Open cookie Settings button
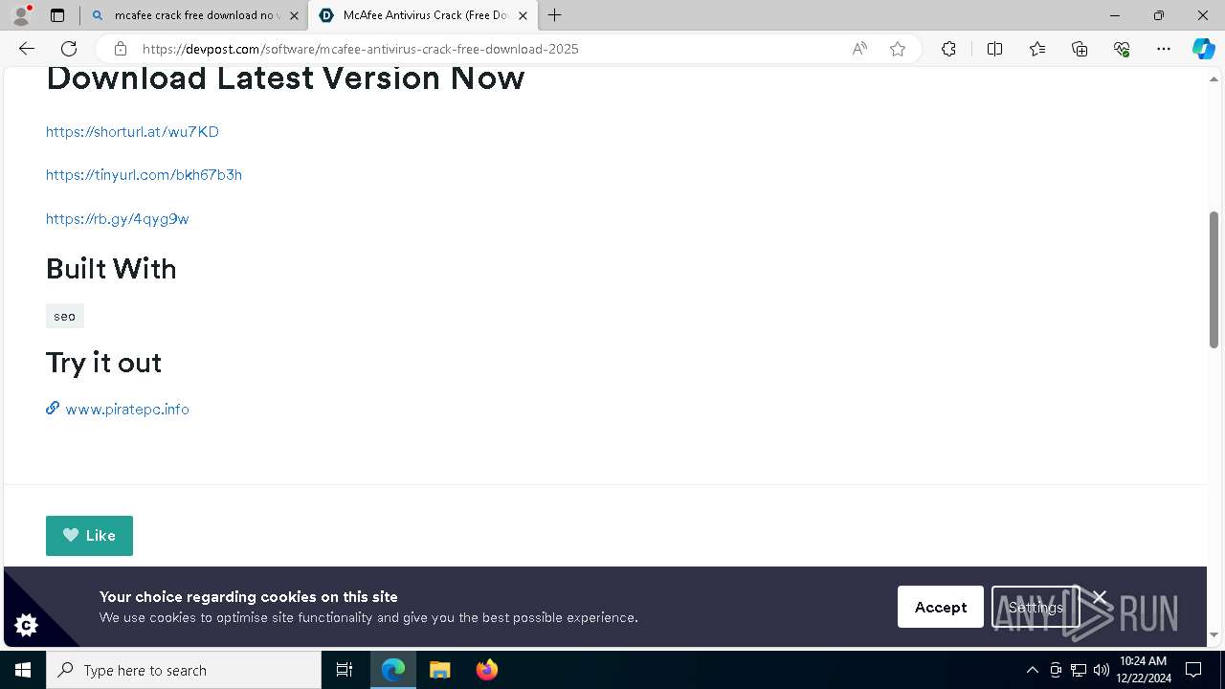The height and width of the screenshot is (689, 1225). [x=1036, y=607]
